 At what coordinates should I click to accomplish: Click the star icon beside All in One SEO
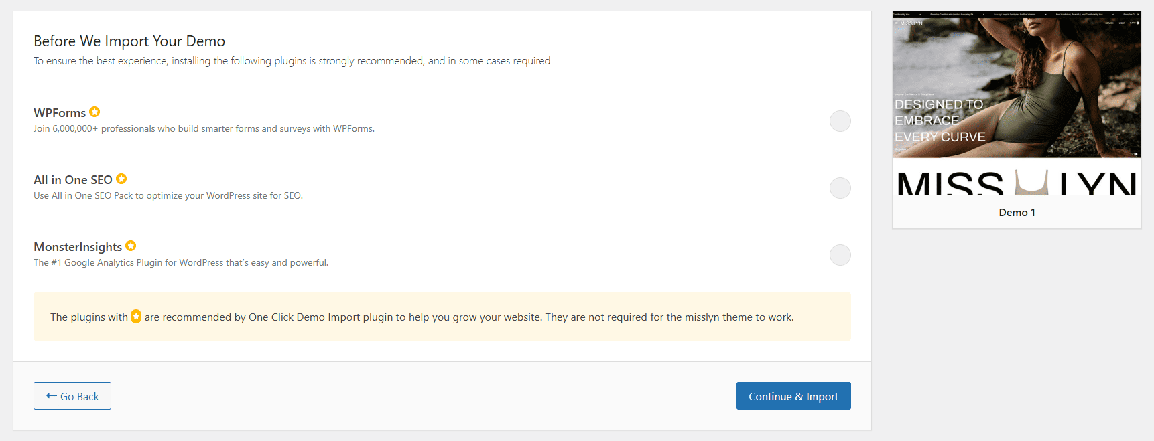coord(121,179)
